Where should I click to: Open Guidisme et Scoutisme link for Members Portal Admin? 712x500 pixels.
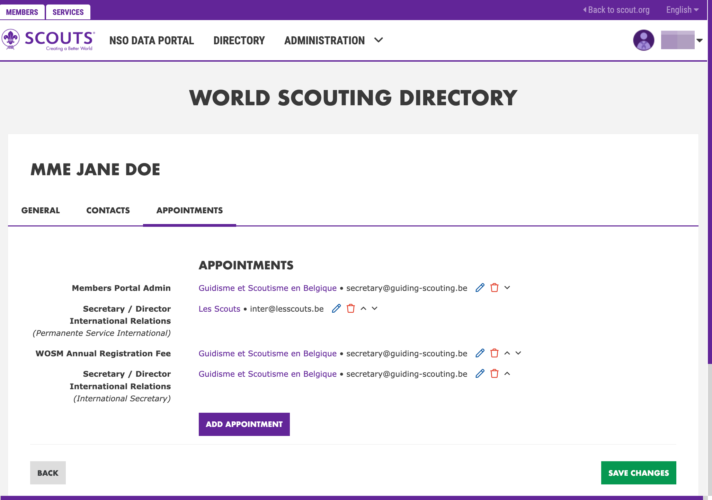pyautogui.click(x=268, y=288)
